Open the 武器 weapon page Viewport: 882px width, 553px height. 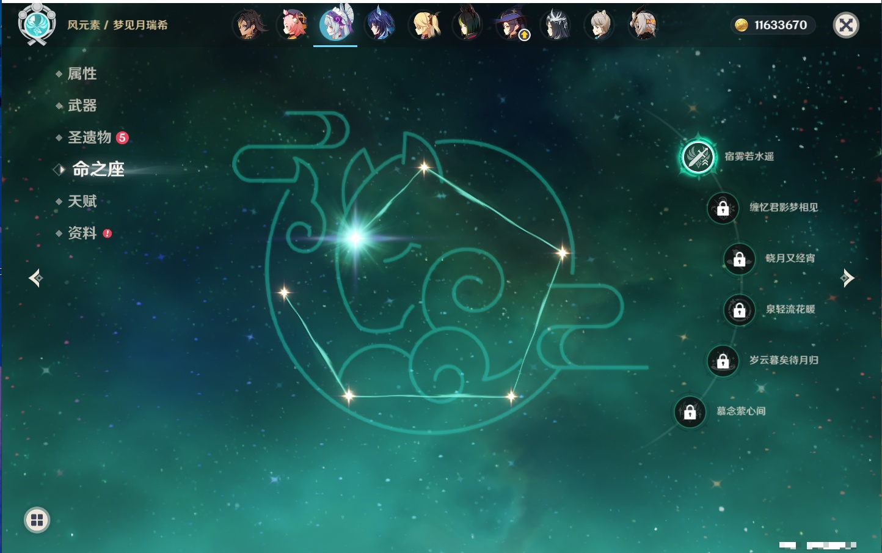click(x=82, y=106)
